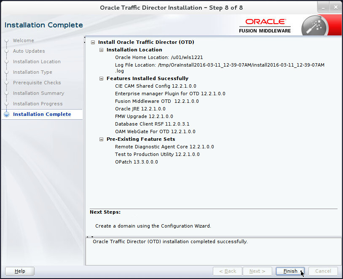
Task: Click the Installation Summary step marker icon
Action: click(6, 93)
